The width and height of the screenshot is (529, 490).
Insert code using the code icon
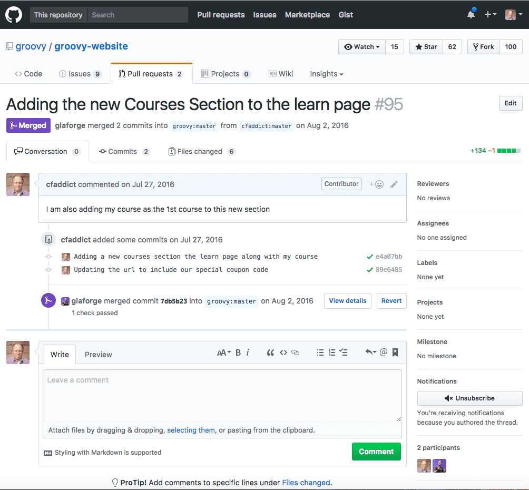pyautogui.click(x=283, y=353)
